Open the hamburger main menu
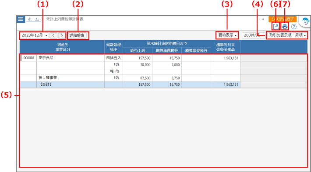311x172 pixels. pos(21,19)
